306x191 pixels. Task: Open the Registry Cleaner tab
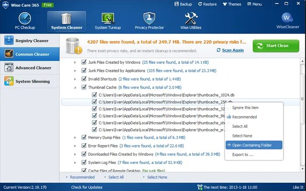(30, 41)
